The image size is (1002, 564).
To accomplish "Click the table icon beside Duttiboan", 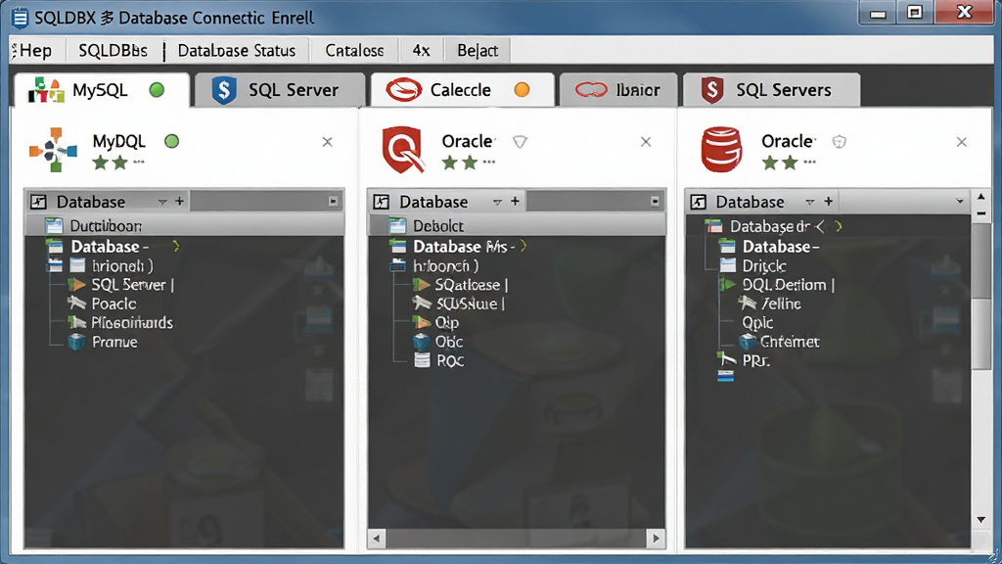I will tap(55, 226).
